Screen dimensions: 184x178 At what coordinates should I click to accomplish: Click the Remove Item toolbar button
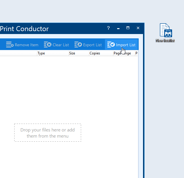(x=22, y=45)
